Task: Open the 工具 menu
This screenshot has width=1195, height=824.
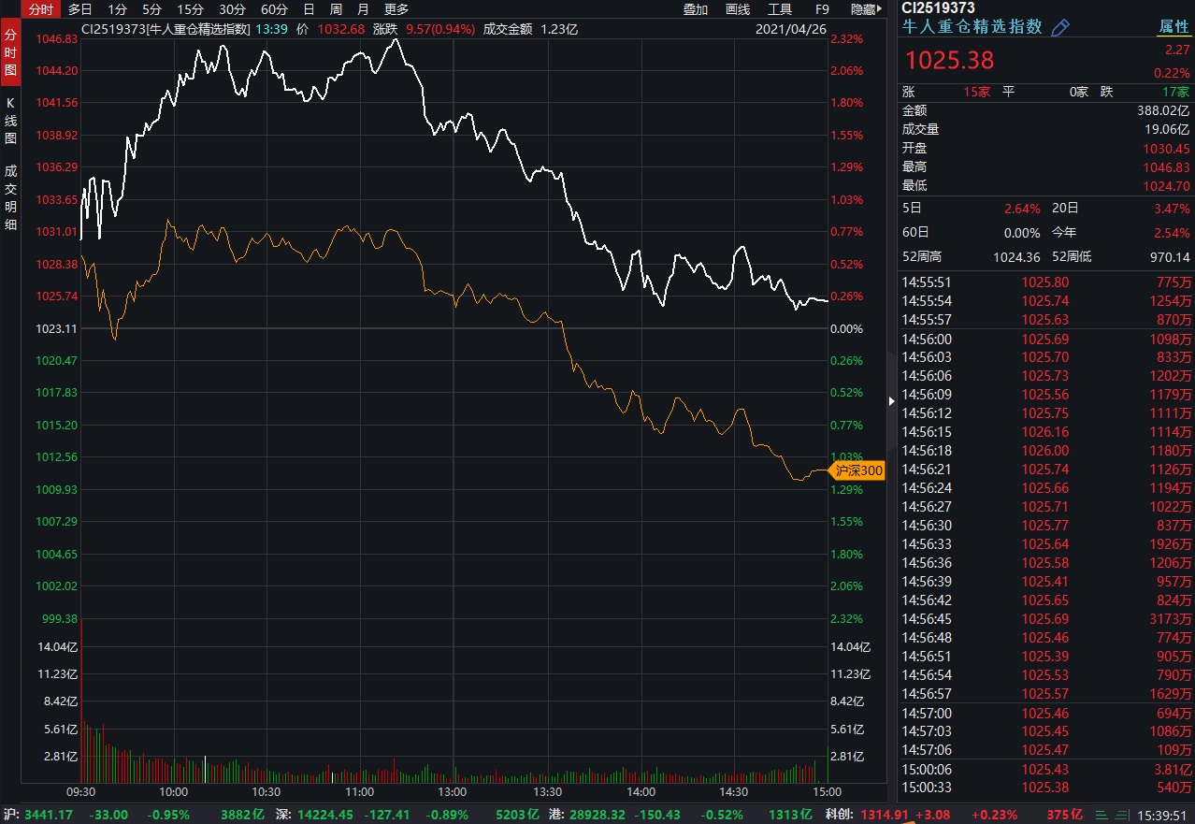Action: (x=780, y=9)
